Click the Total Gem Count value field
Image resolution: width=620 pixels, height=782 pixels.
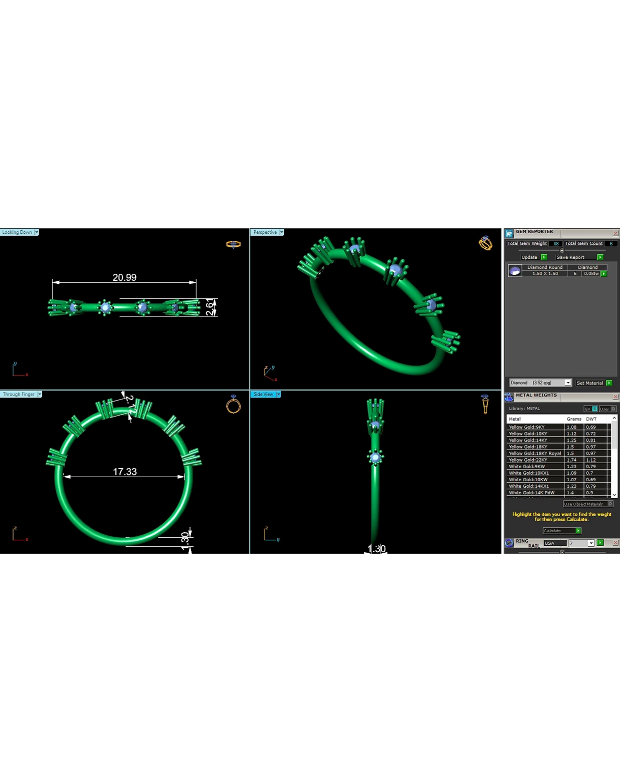click(610, 244)
